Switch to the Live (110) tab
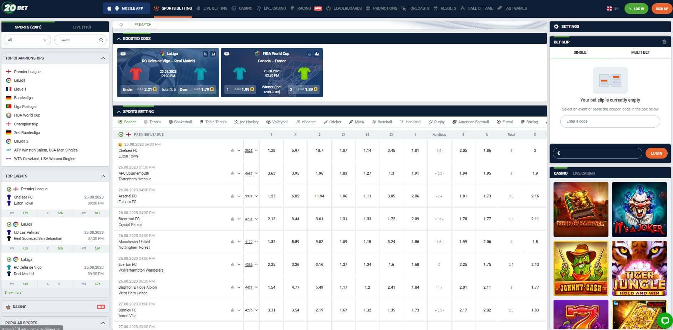Image resolution: width=673 pixels, height=330 pixels. tap(82, 27)
